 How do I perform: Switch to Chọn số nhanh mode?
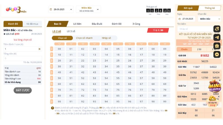coord(84,38)
